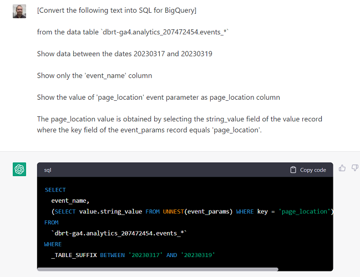The width and height of the screenshot is (360, 277).
Task: Click the horizontal scrollbar of the code block
Action: coord(158,269)
